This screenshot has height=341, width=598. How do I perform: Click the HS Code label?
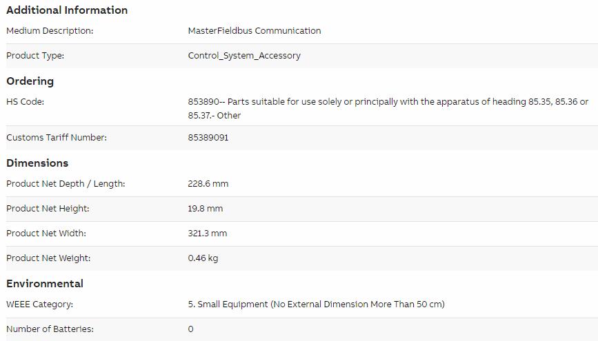point(25,102)
